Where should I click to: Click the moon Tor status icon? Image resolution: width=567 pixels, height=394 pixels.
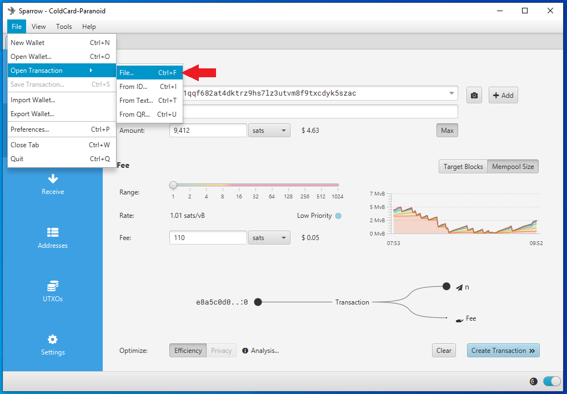533,381
